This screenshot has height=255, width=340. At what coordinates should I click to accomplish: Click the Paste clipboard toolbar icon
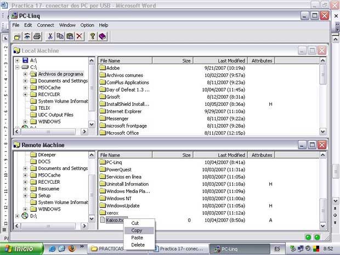point(70,36)
